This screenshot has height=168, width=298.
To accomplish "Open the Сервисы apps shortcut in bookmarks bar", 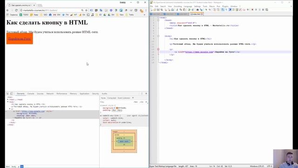I will [12, 14].
